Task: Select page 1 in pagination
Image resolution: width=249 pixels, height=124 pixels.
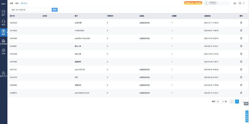Action: coord(237,102)
